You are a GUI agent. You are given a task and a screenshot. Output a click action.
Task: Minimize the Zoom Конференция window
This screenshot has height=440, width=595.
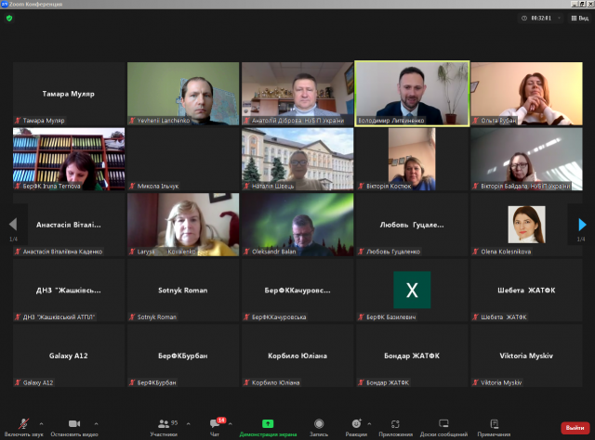point(575,4)
